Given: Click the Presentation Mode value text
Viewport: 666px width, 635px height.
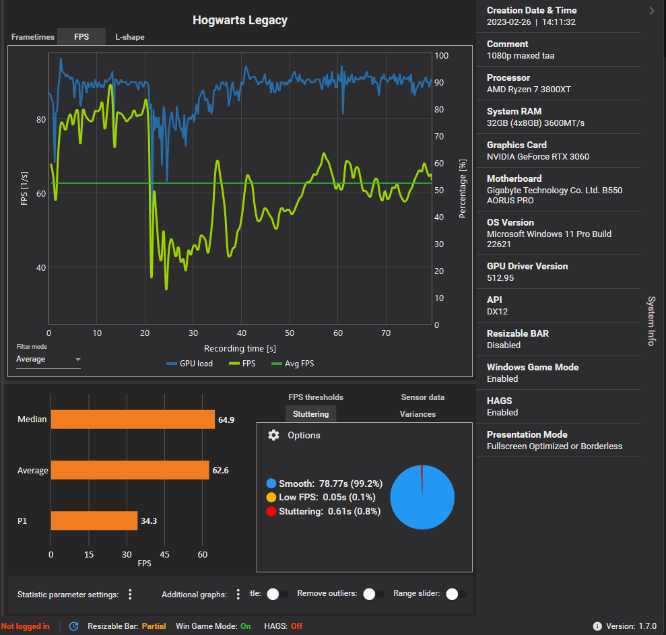Looking at the screenshot, I should click(x=554, y=446).
